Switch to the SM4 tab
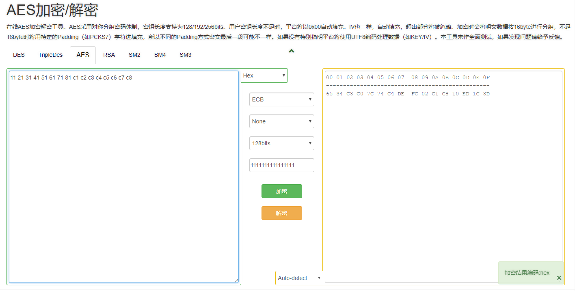Screen dimensions: 575x291 [x=160, y=55]
